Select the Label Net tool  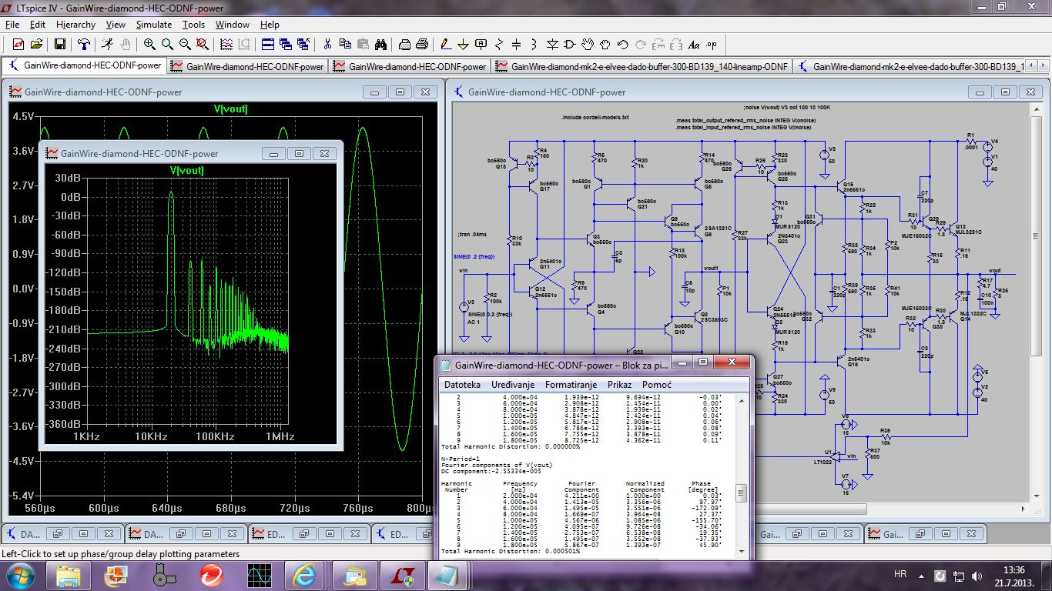click(x=481, y=44)
